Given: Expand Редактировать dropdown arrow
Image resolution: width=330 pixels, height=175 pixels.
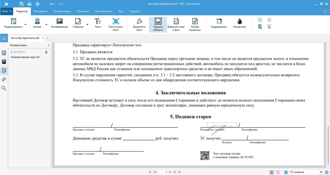Looking at the screenshot, I should 26,24.
